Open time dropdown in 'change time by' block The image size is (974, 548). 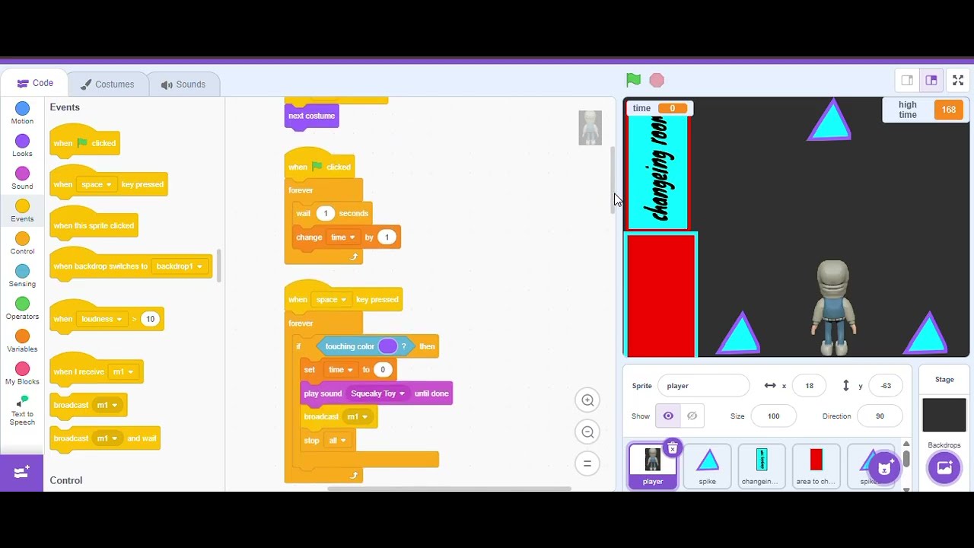click(342, 237)
